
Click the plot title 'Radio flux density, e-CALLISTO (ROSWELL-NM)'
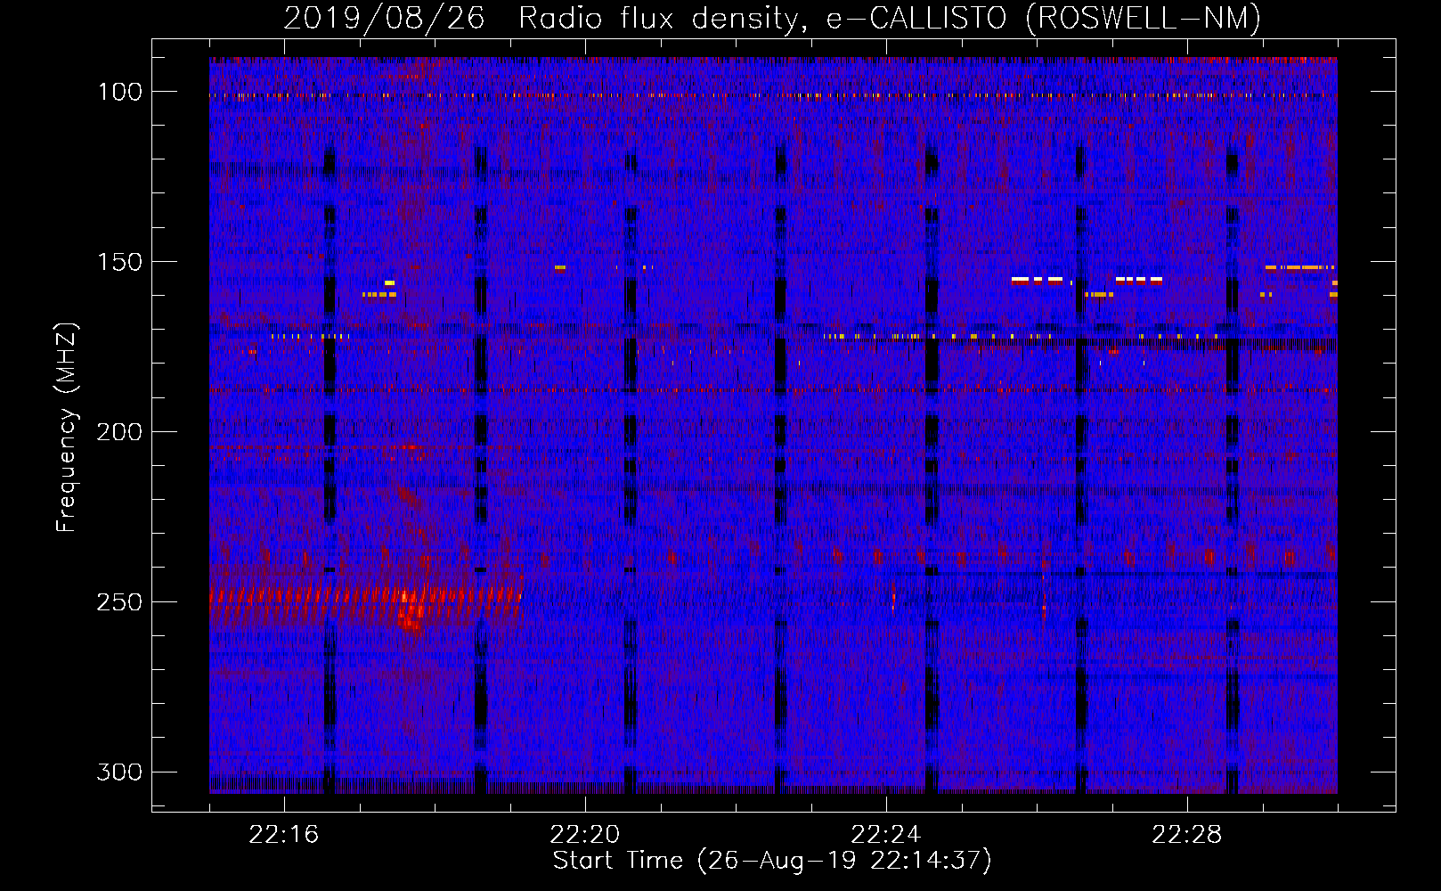point(890,18)
